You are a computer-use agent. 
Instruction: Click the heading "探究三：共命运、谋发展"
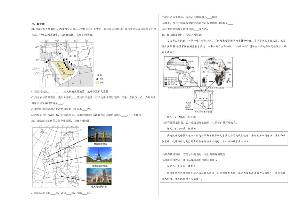181,166
